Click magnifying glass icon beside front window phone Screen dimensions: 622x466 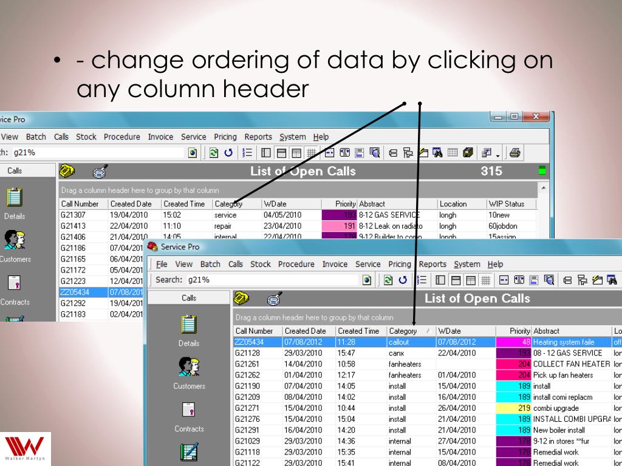(x=275, y=299)
